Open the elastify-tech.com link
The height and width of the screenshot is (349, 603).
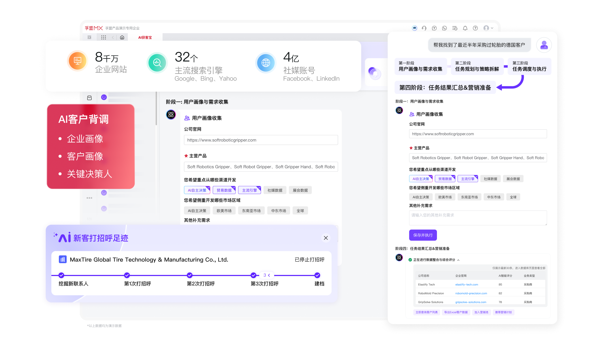click(466, 284)
